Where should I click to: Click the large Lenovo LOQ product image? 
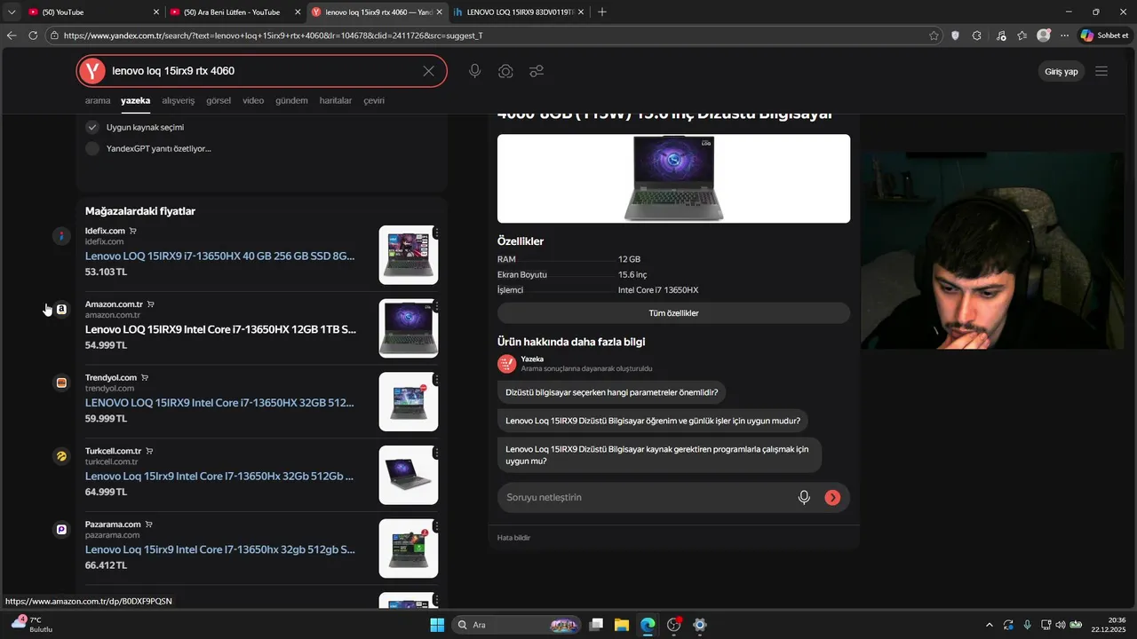[x=673, y=178]
